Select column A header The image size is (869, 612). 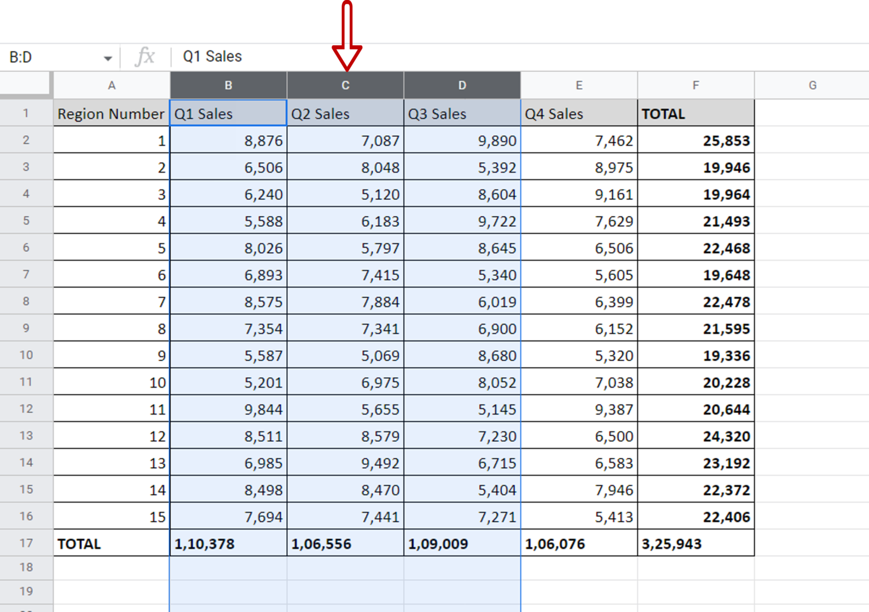click(111, 85)
